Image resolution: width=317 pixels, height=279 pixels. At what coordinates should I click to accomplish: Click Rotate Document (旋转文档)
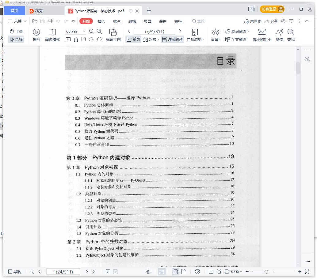tap(113, 35)
